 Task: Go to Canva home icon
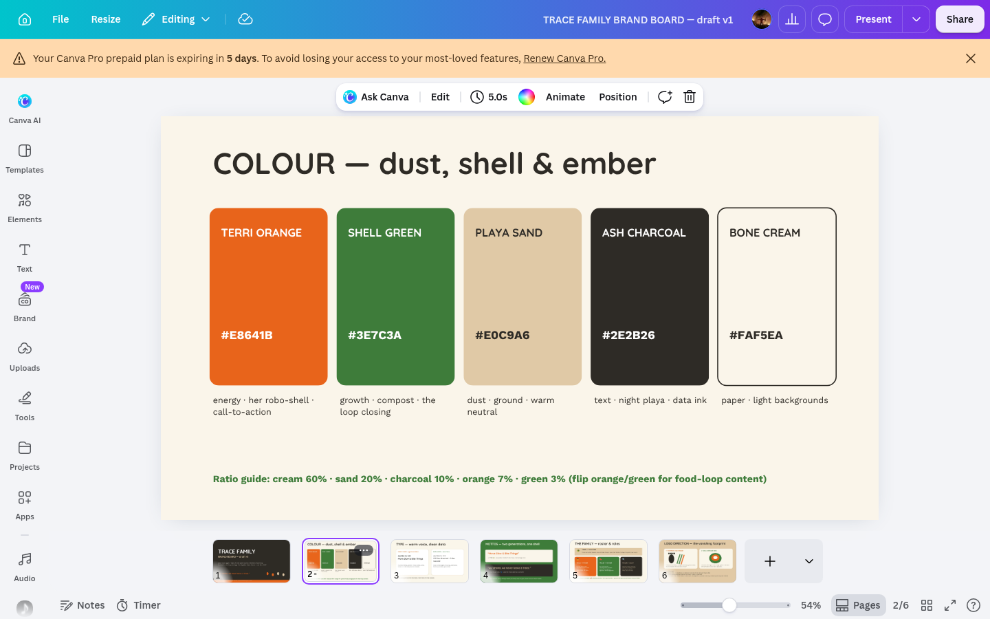click(25, 19)
